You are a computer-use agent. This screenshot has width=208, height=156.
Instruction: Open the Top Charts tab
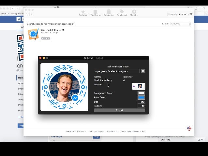[96, 13]
